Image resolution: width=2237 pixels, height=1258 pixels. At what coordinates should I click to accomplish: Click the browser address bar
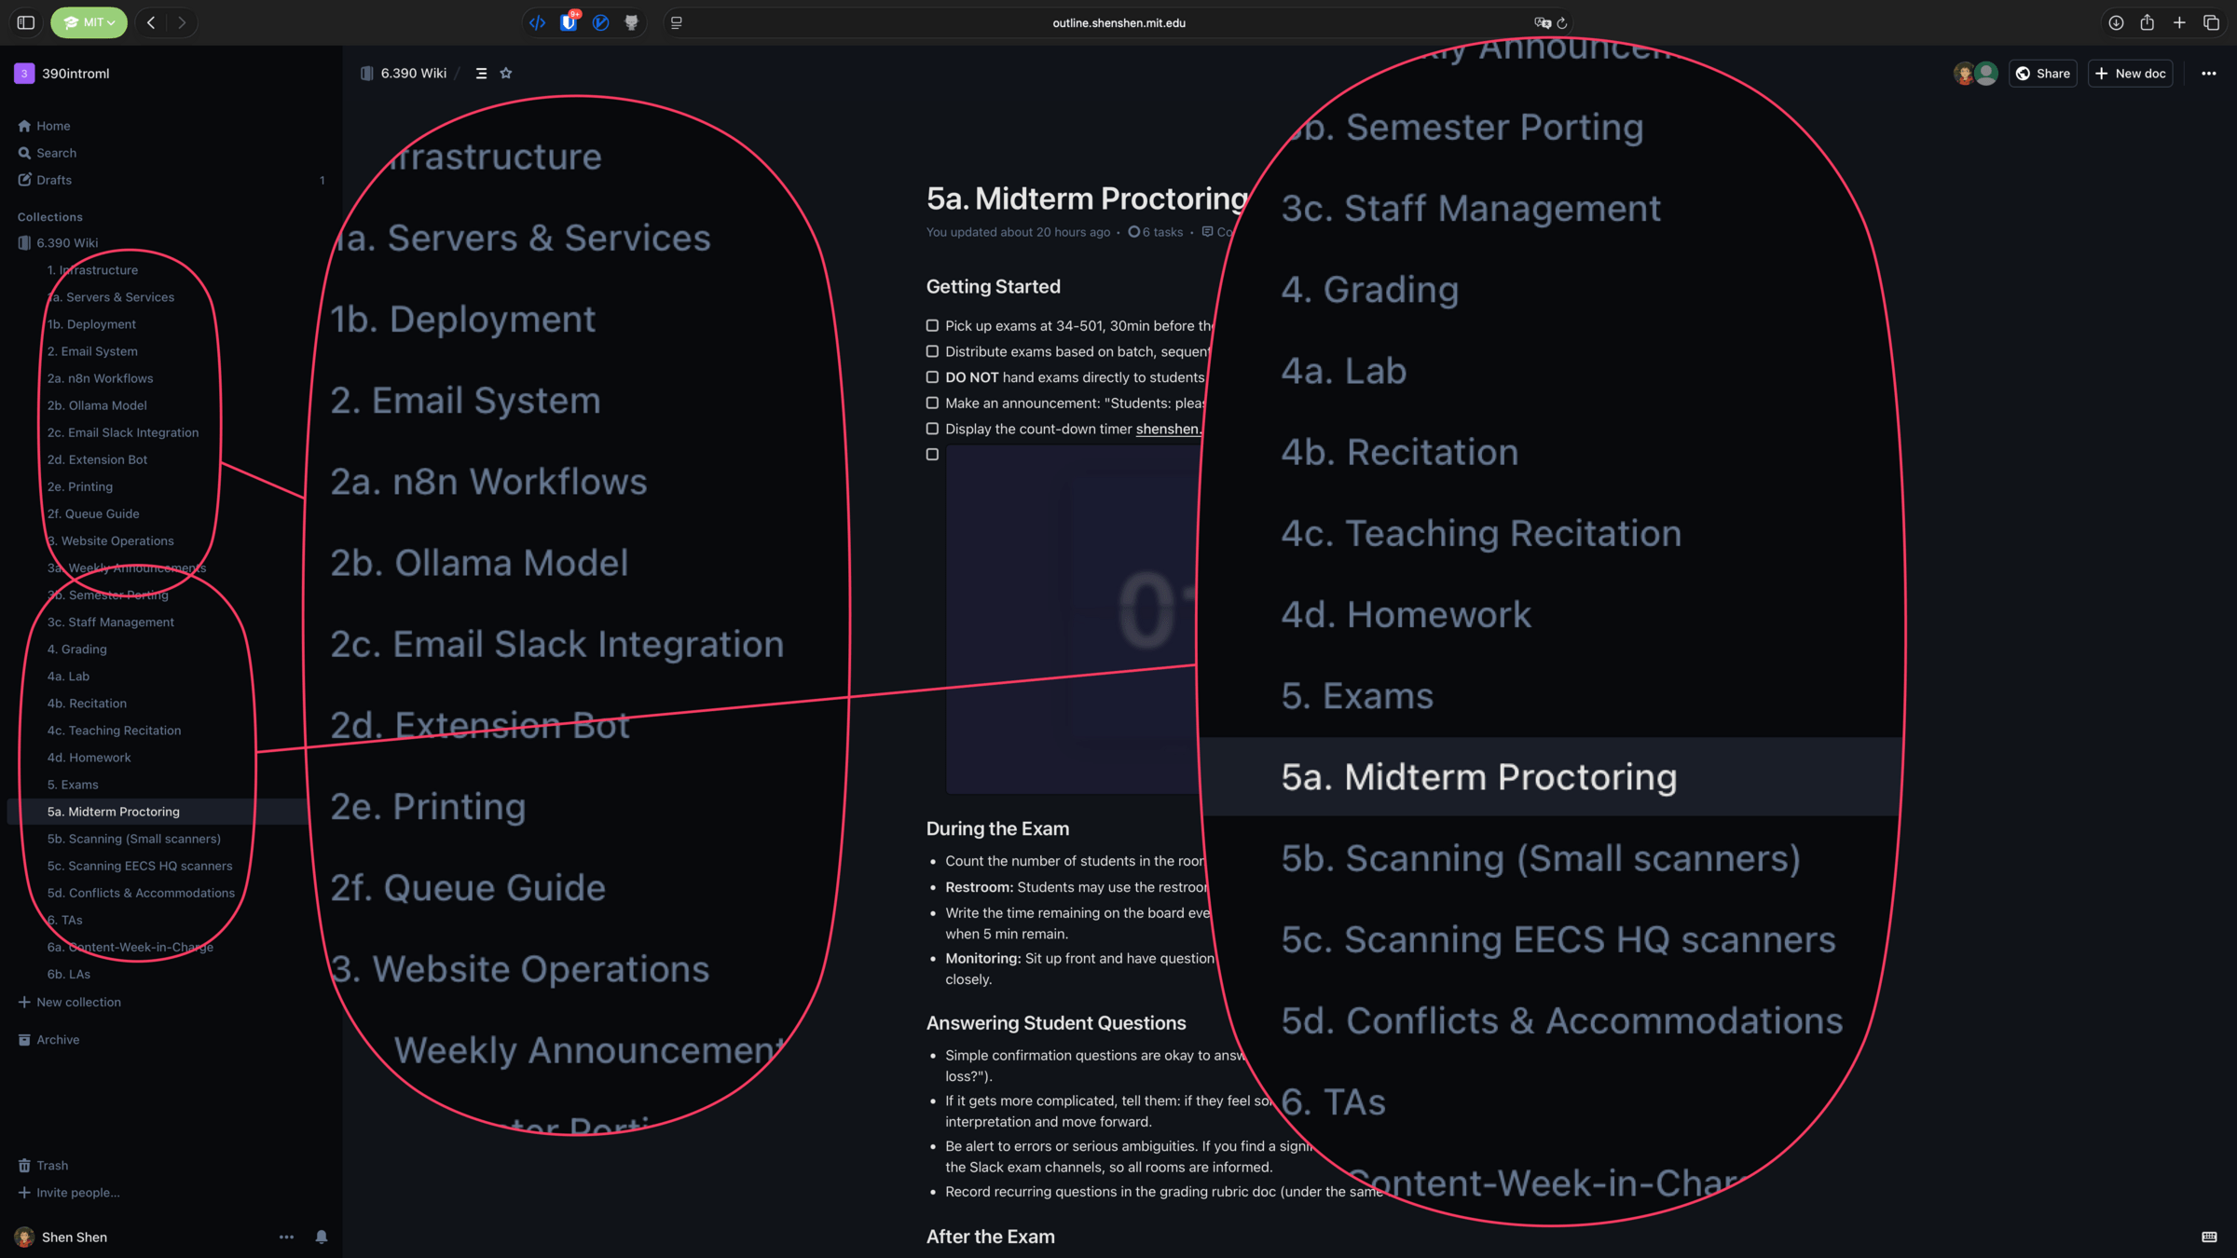pyautogui.click(x=1118, y=23)
